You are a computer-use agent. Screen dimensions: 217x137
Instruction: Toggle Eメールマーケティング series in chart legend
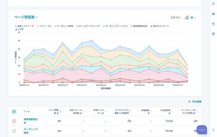click(88, 26)
